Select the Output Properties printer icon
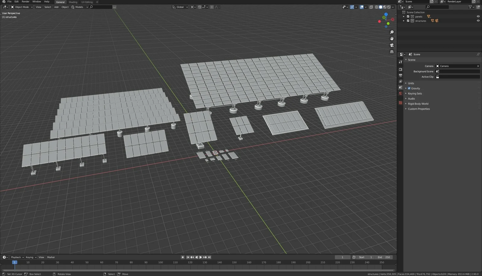482x276 pixels. coord(400,75)
